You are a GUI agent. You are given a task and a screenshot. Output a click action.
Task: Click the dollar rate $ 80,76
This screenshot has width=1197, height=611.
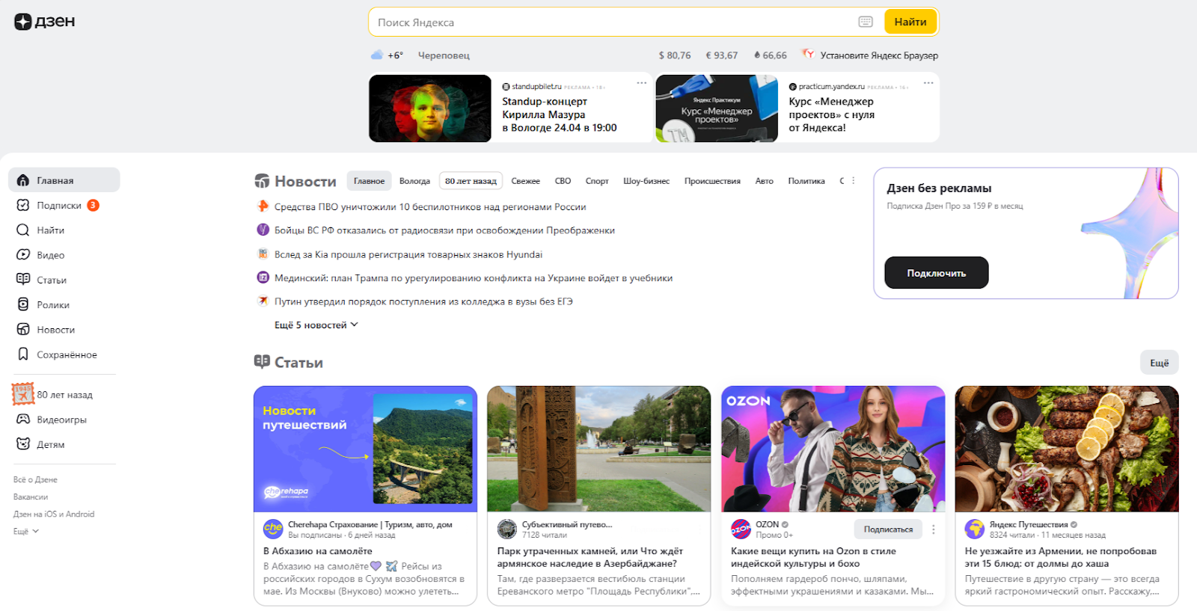tap(674, 55)
